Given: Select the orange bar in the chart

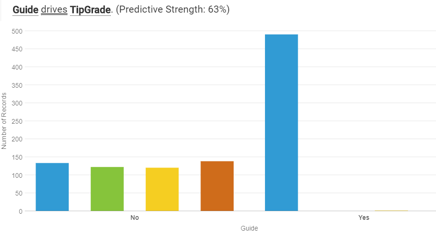Looking at the screenshot, I should click(x=217, y=186).
